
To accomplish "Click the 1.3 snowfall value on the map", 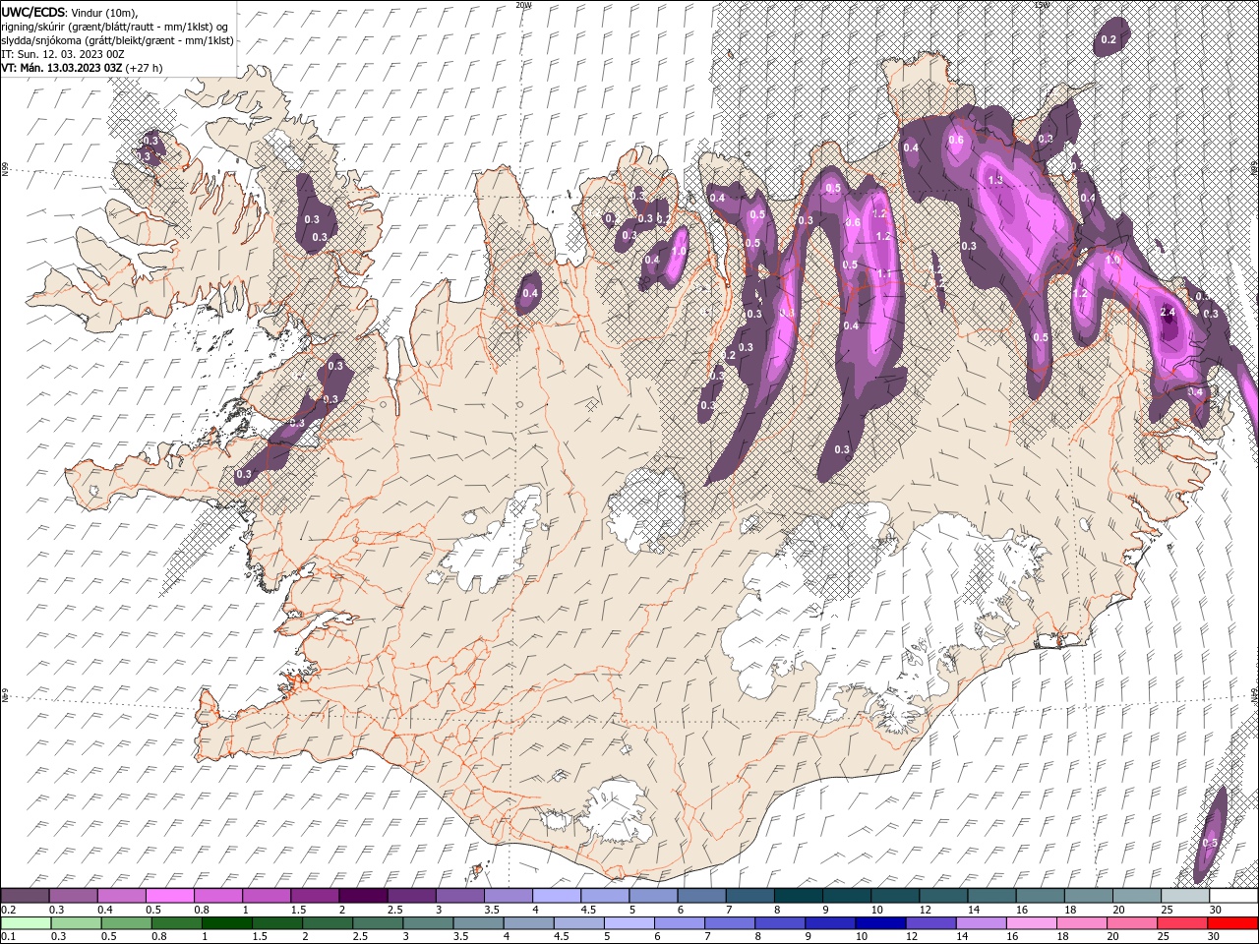I will 994,180.
